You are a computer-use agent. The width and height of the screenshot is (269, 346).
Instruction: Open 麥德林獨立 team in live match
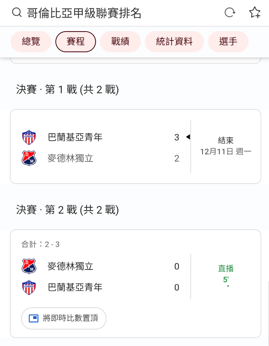pos(70,266)
